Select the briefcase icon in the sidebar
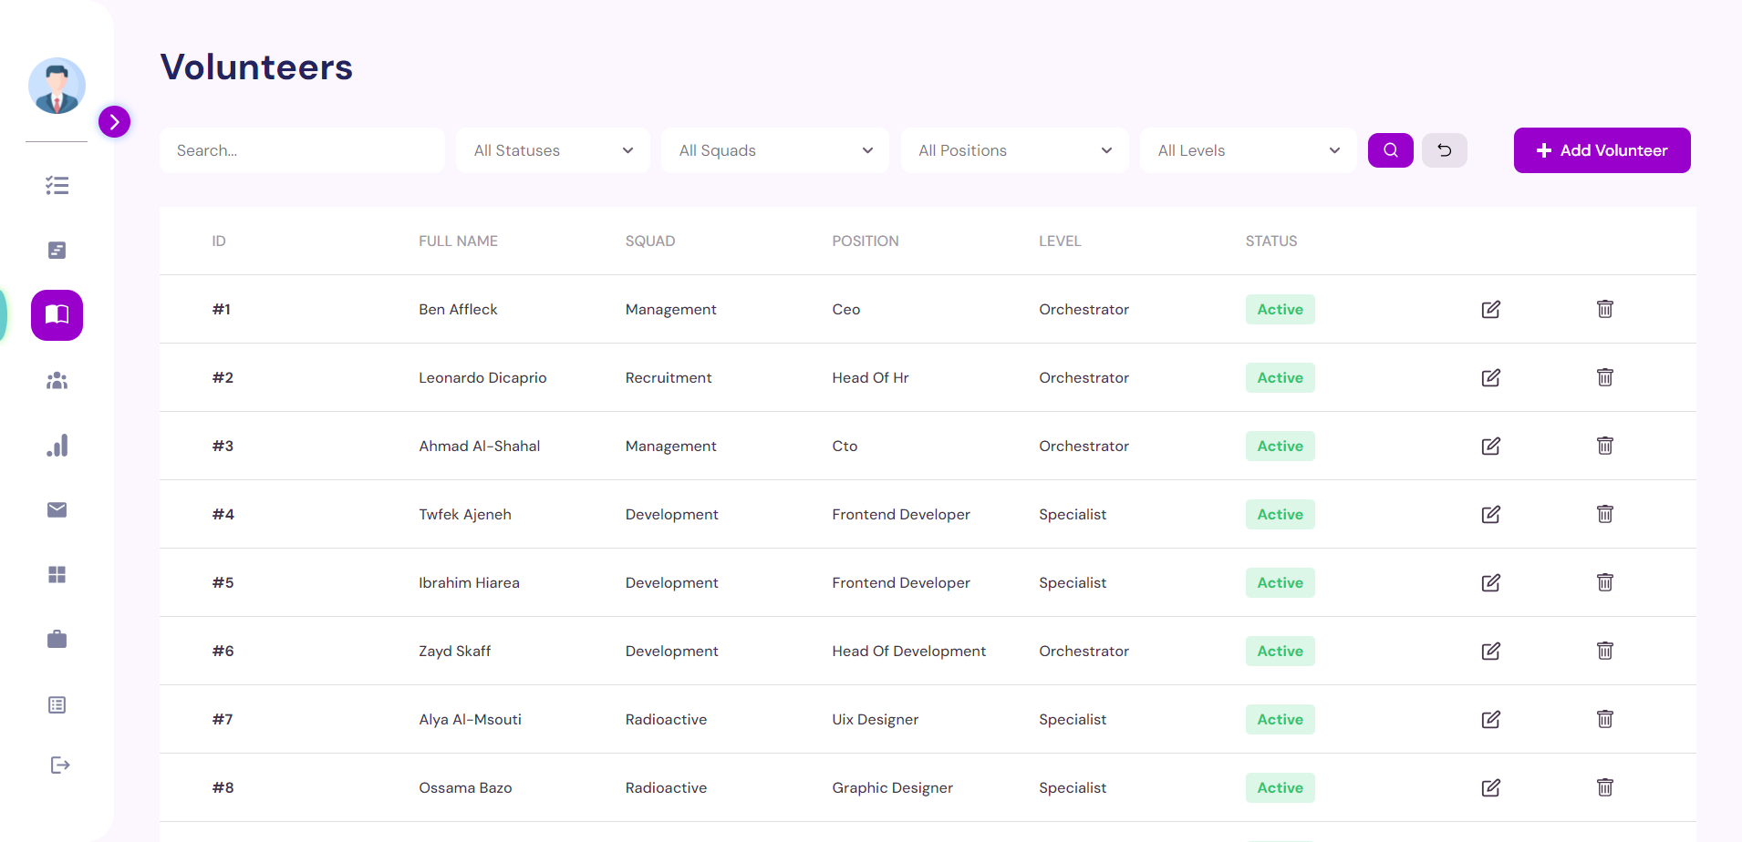Image resolution: width=1742 pixels, height=842 pixels. click(x=57, y=639)
